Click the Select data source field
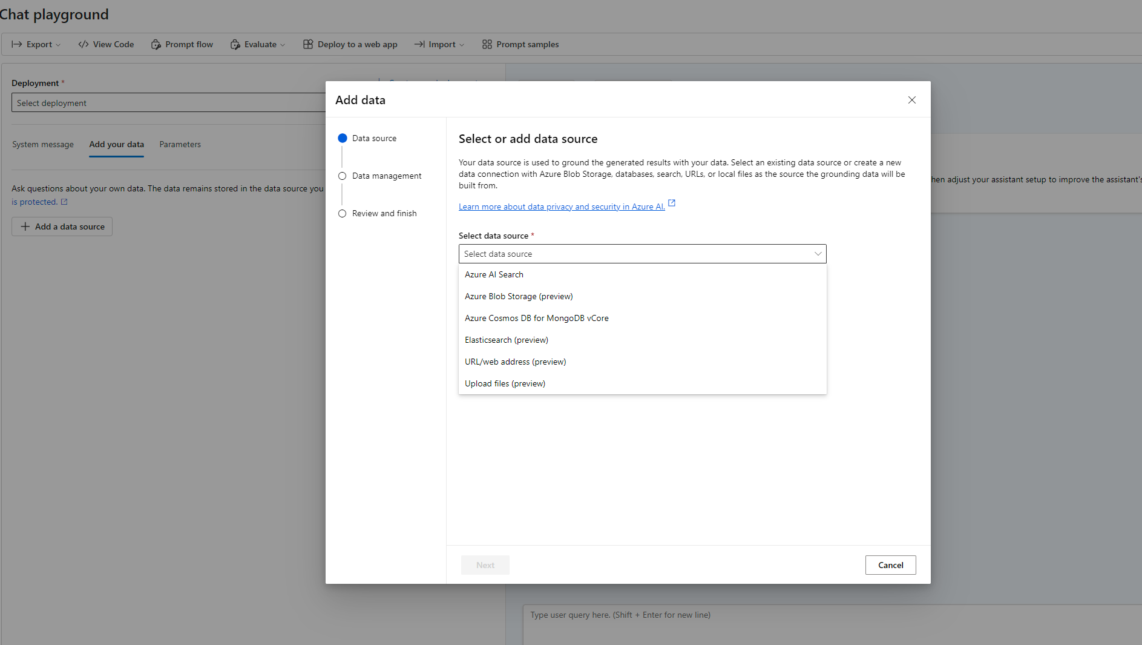This screenshot has width=1142, height=645. (x=642, y=254)
